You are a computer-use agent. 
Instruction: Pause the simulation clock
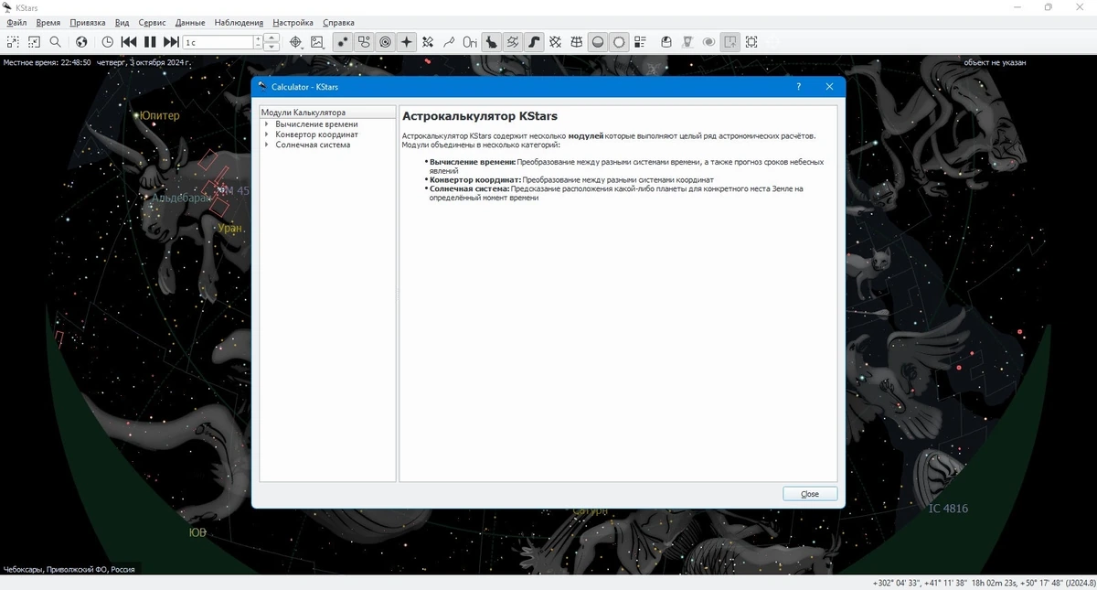click(x=150, y=42)
